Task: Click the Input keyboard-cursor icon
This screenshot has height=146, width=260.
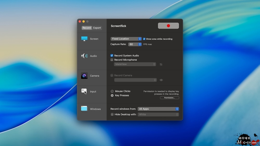Action: pyautogui.click(x=84, y=91)
